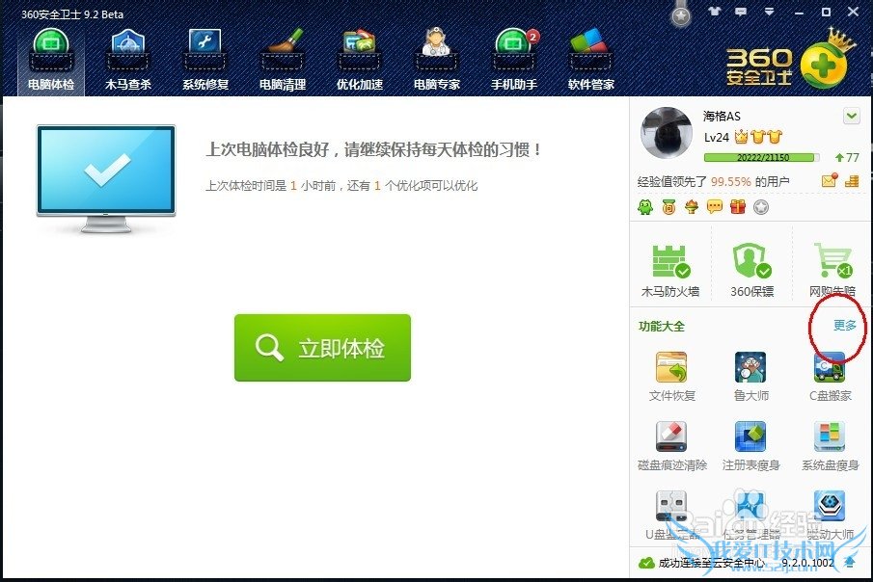873x582 pixels.
Task: Click the red gift box icon
Action: pyautogui.click(x=738, y=207)
